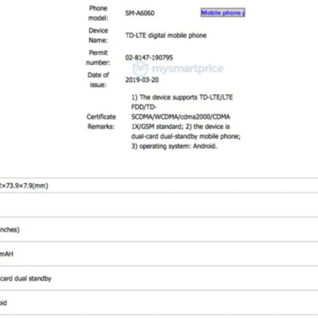Select the "TD-LTE digital mobile phone" text

(x=166, y=35)
